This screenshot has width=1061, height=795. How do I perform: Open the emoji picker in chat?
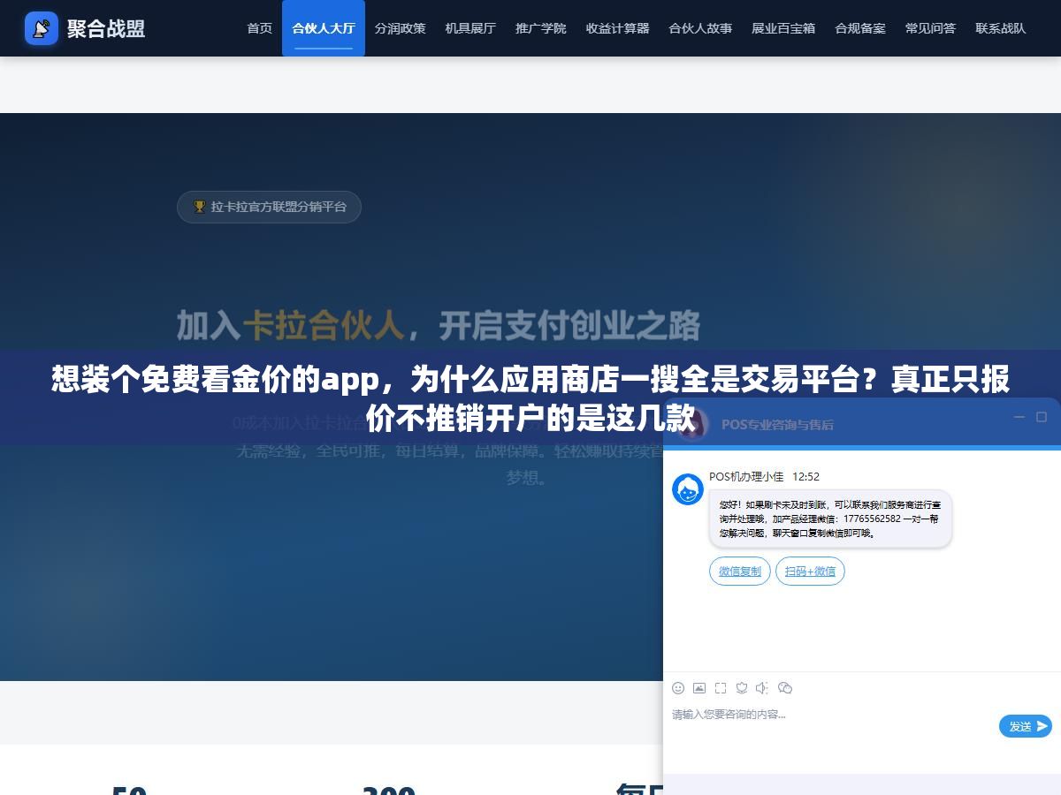click(678, 688)
